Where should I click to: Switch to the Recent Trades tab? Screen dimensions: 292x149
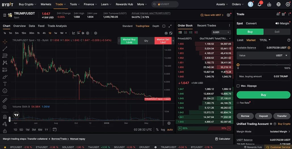(x=207, y=26)
